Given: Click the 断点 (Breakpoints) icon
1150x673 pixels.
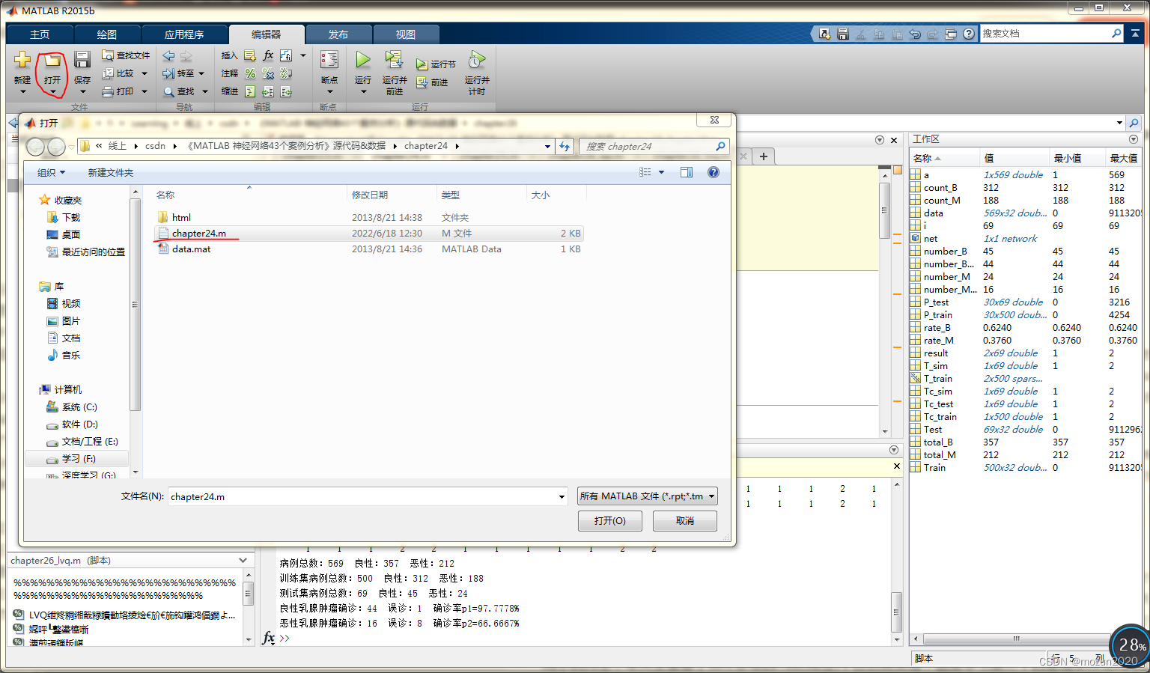Looking at the screenshot, I should pyautogui.click(x=329, y=60).
